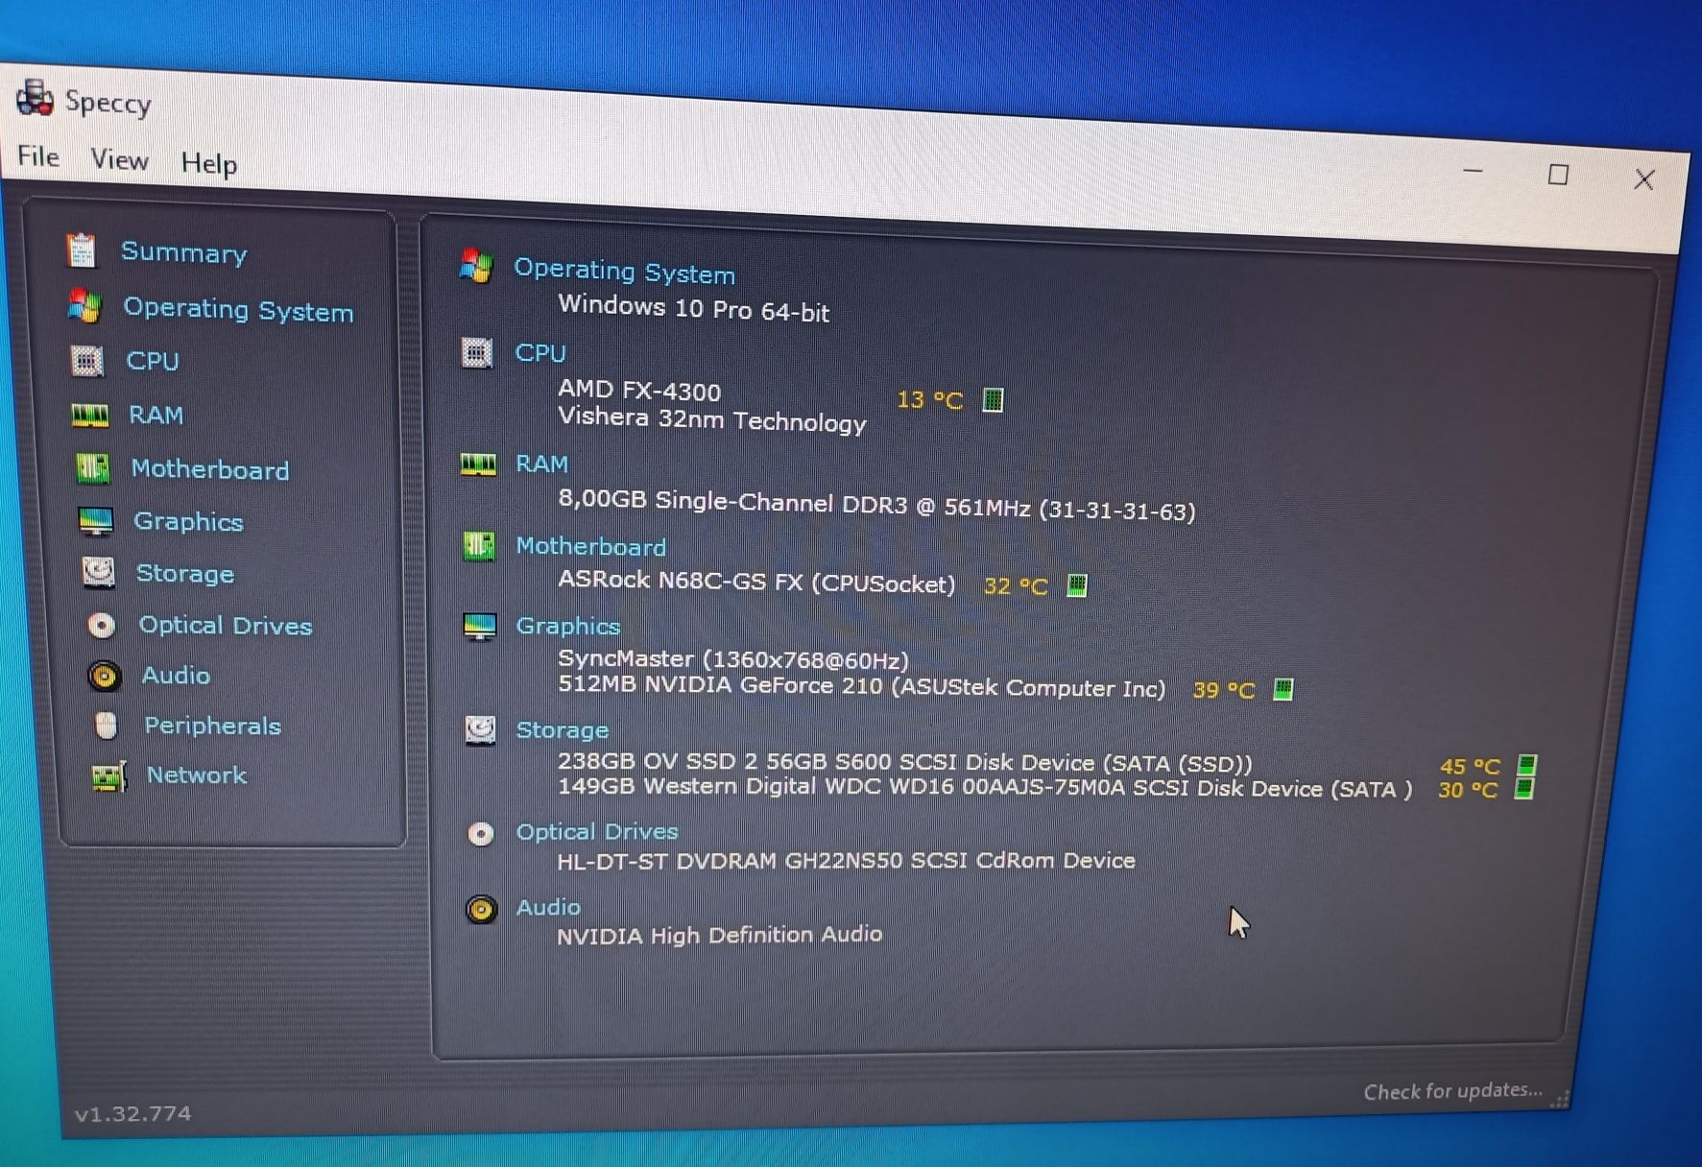Click 'Windows 10 Pro 64-bit' text
Screen dimensions: 1702x1167
(x=693, y=308)
